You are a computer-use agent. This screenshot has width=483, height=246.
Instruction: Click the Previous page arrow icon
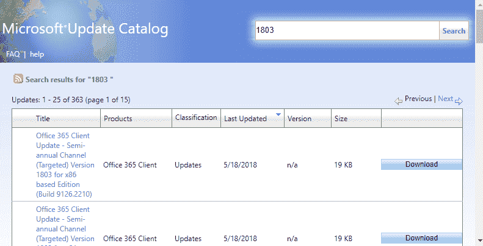pos(399,101)
